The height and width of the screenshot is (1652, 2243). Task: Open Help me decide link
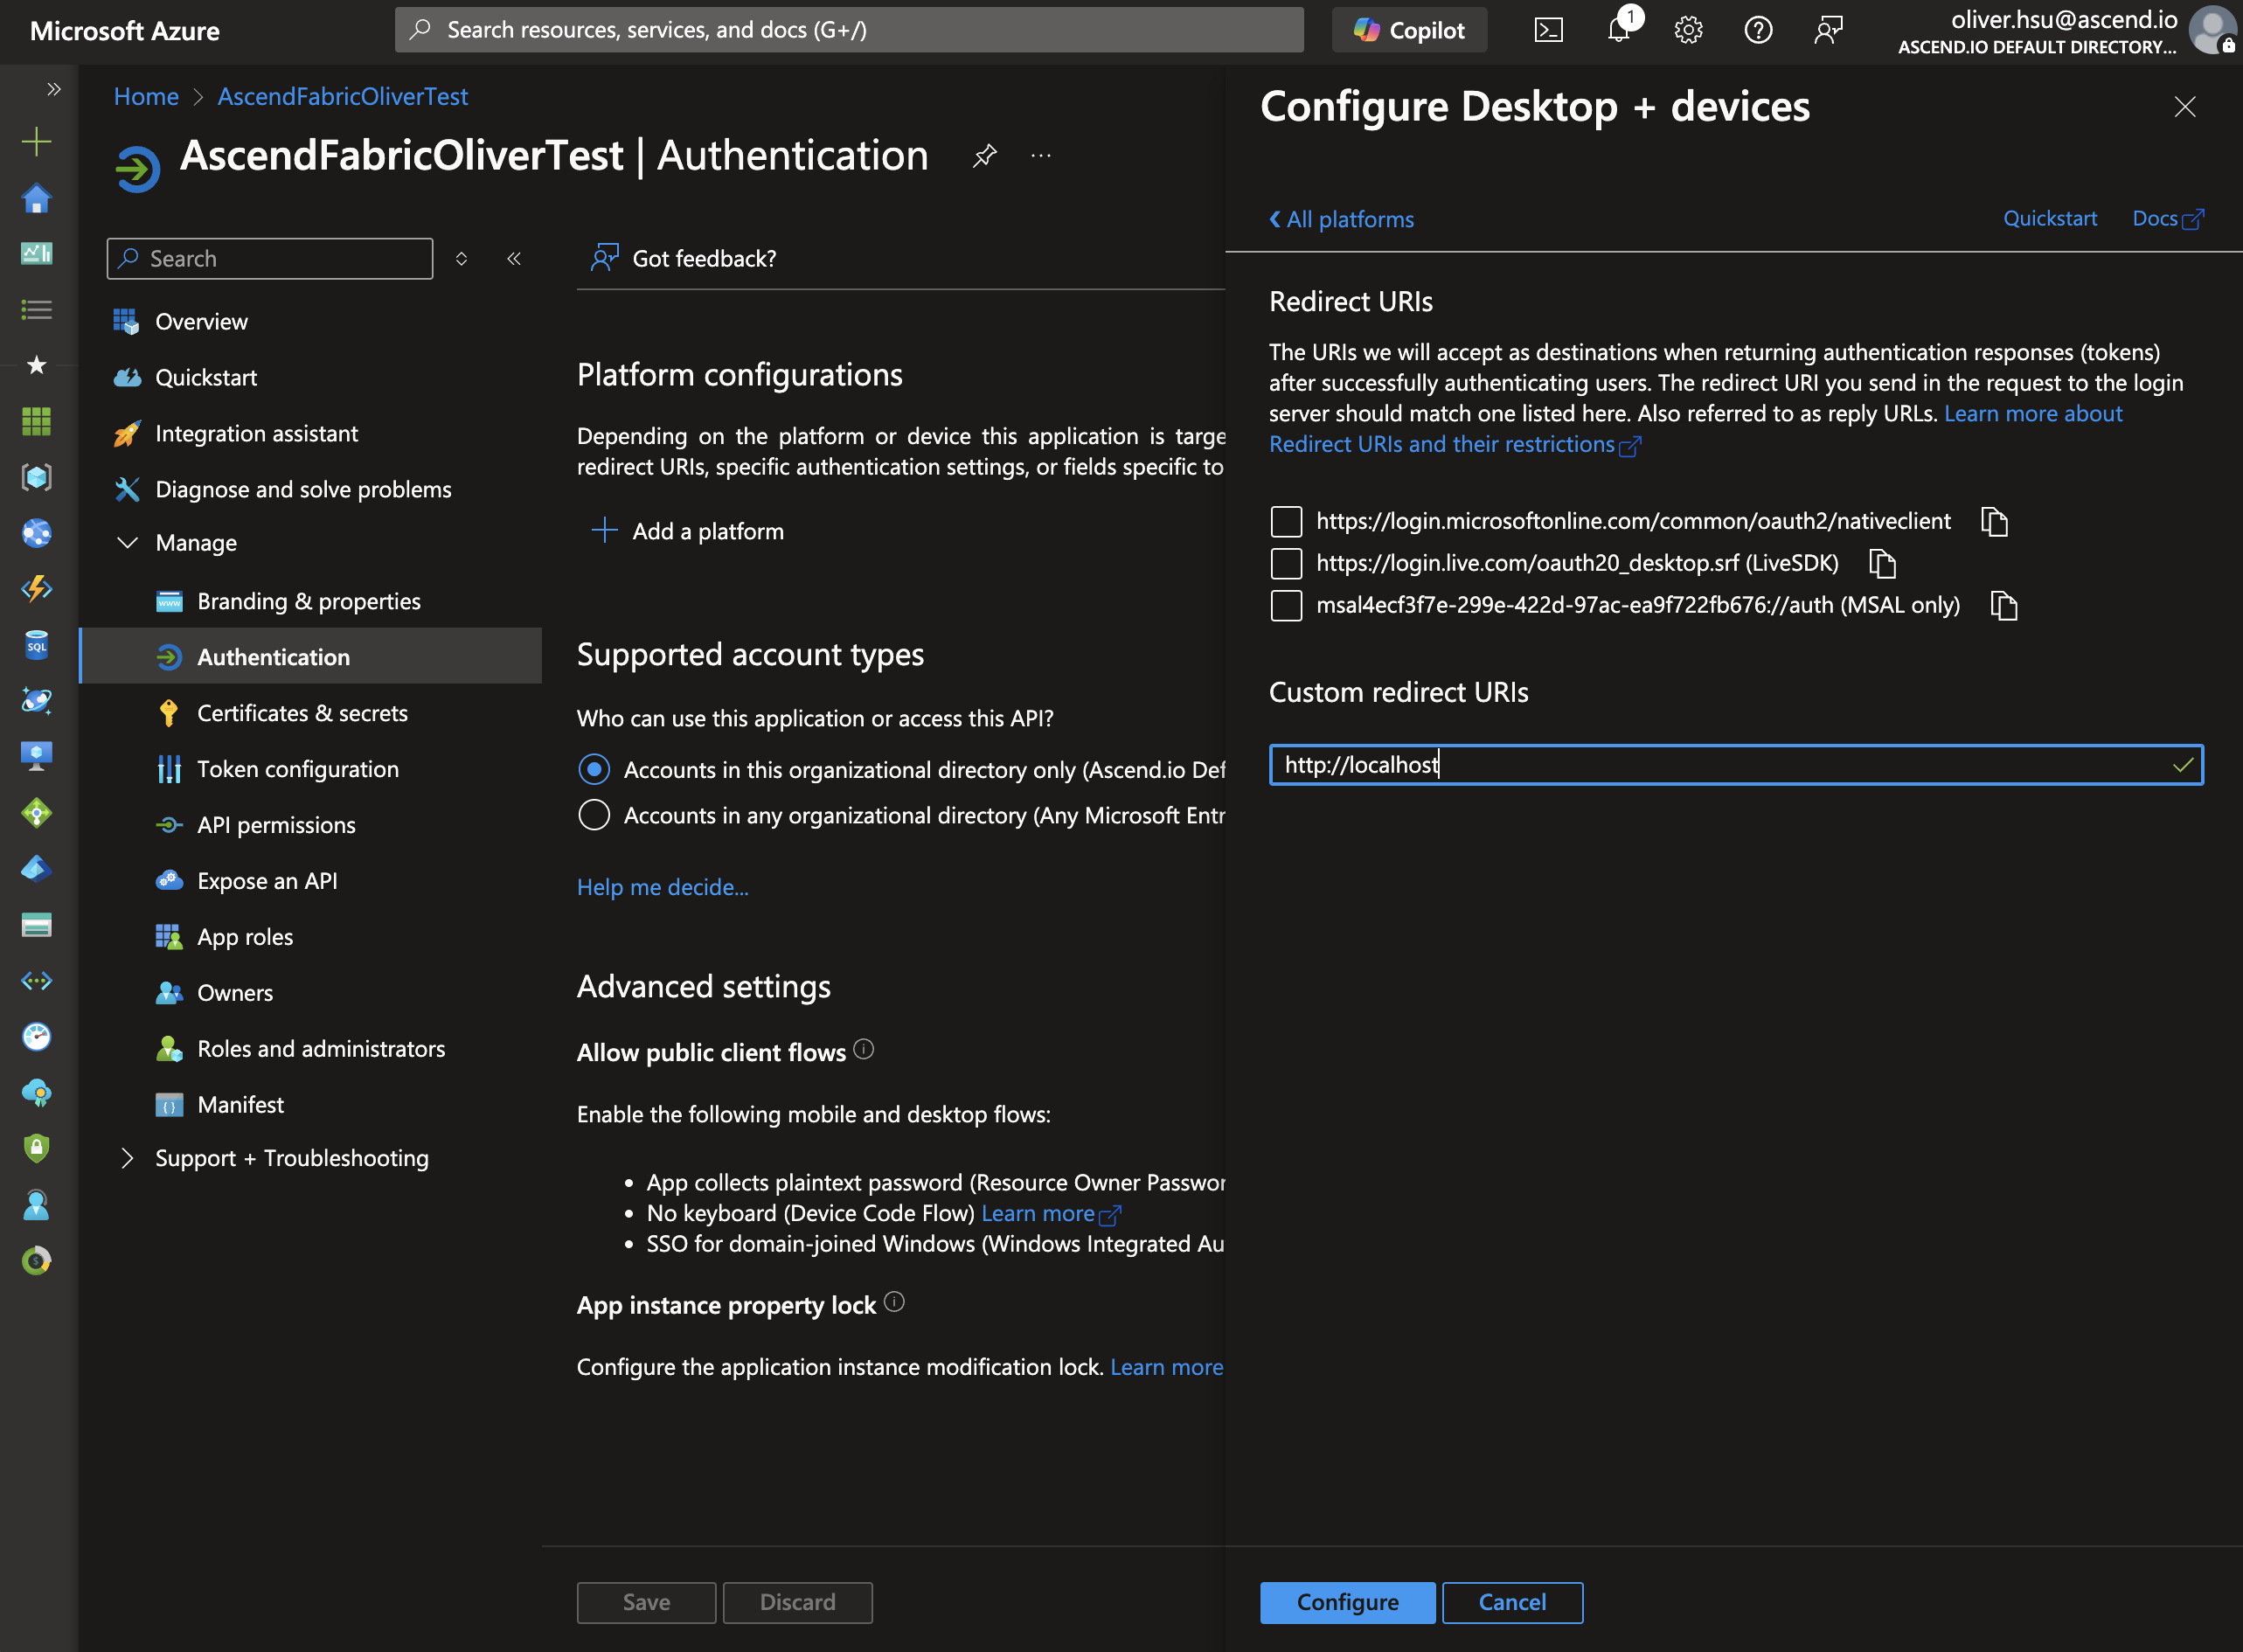(x=663, y=887)
